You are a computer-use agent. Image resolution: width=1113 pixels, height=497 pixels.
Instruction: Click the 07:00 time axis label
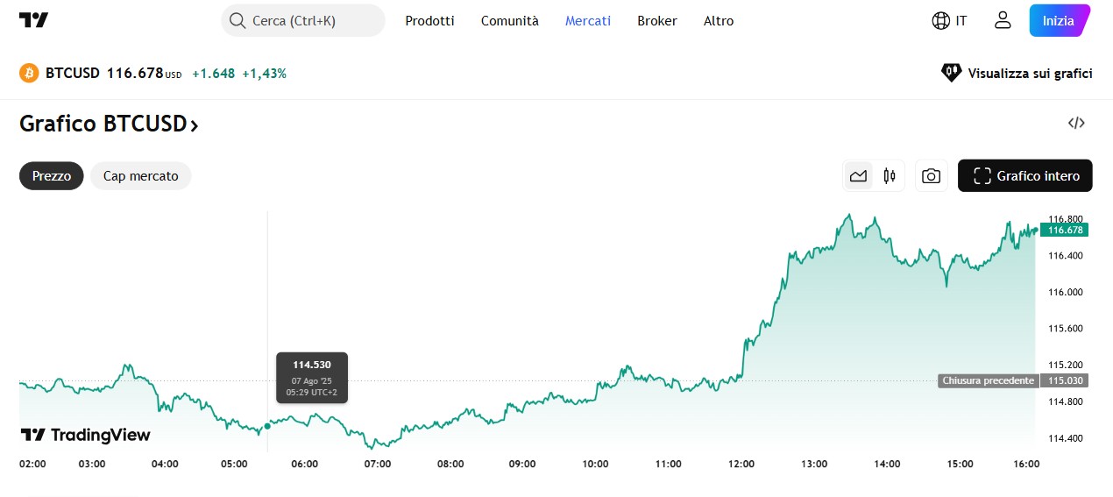pyautogui.click(x=378, y=464)
